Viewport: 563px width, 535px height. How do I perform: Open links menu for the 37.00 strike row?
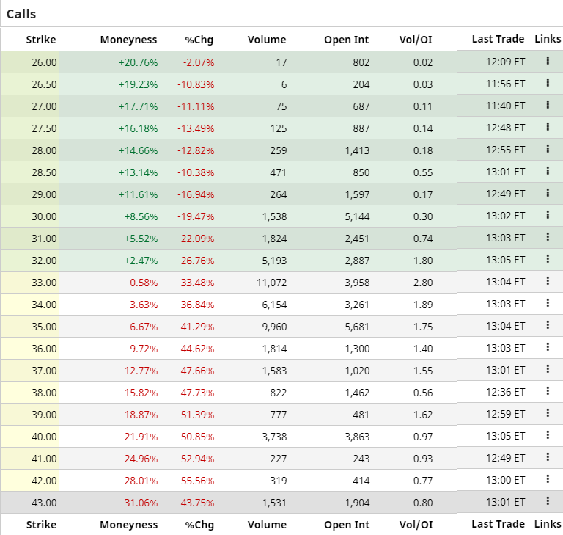(x=548, y=368)
